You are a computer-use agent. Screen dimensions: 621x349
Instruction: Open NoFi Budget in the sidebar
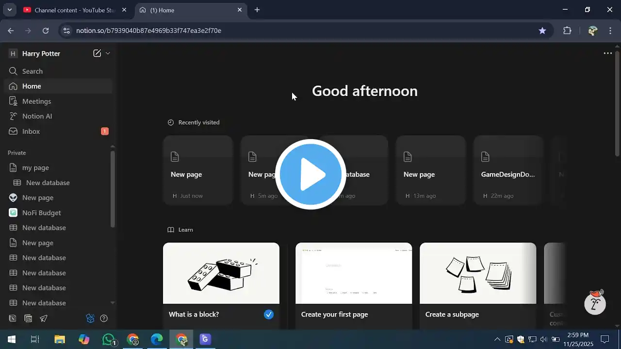[x=58, y=213]
